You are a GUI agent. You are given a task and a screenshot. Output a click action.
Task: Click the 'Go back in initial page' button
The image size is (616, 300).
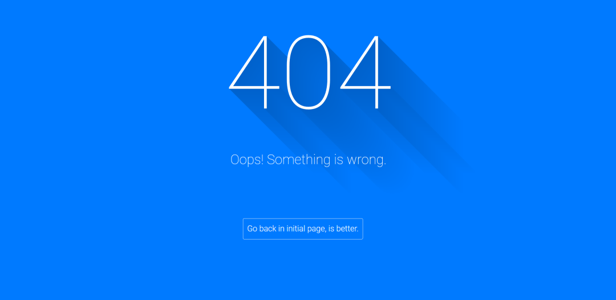pyautogui.click(x=303, y=229)
